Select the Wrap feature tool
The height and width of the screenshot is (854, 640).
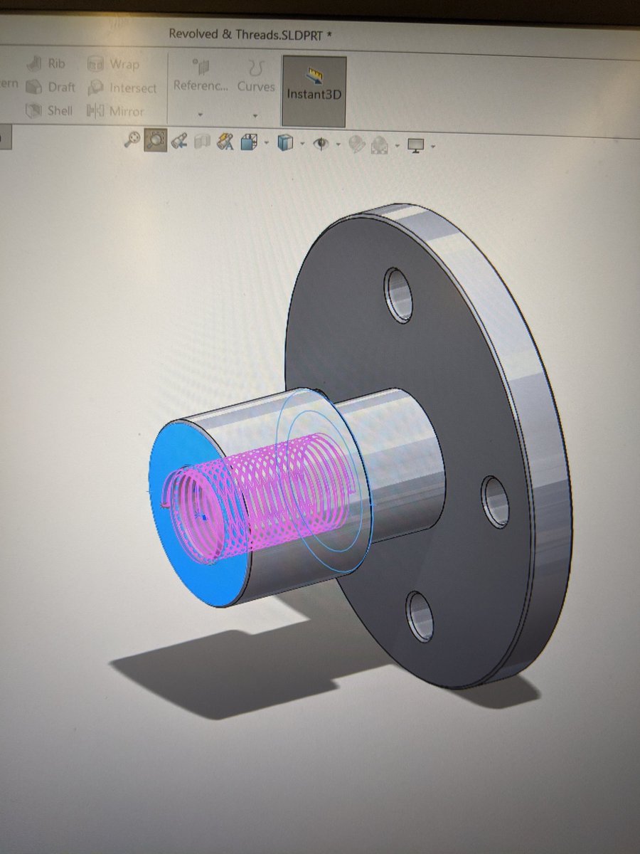pyautogui.click(x=113, y=65)
